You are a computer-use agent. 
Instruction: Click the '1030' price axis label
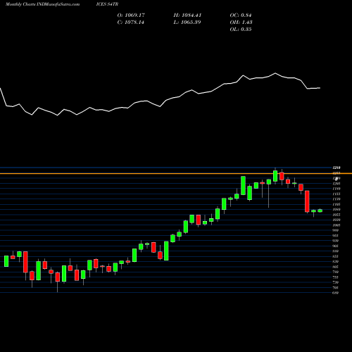click(337, 220)
